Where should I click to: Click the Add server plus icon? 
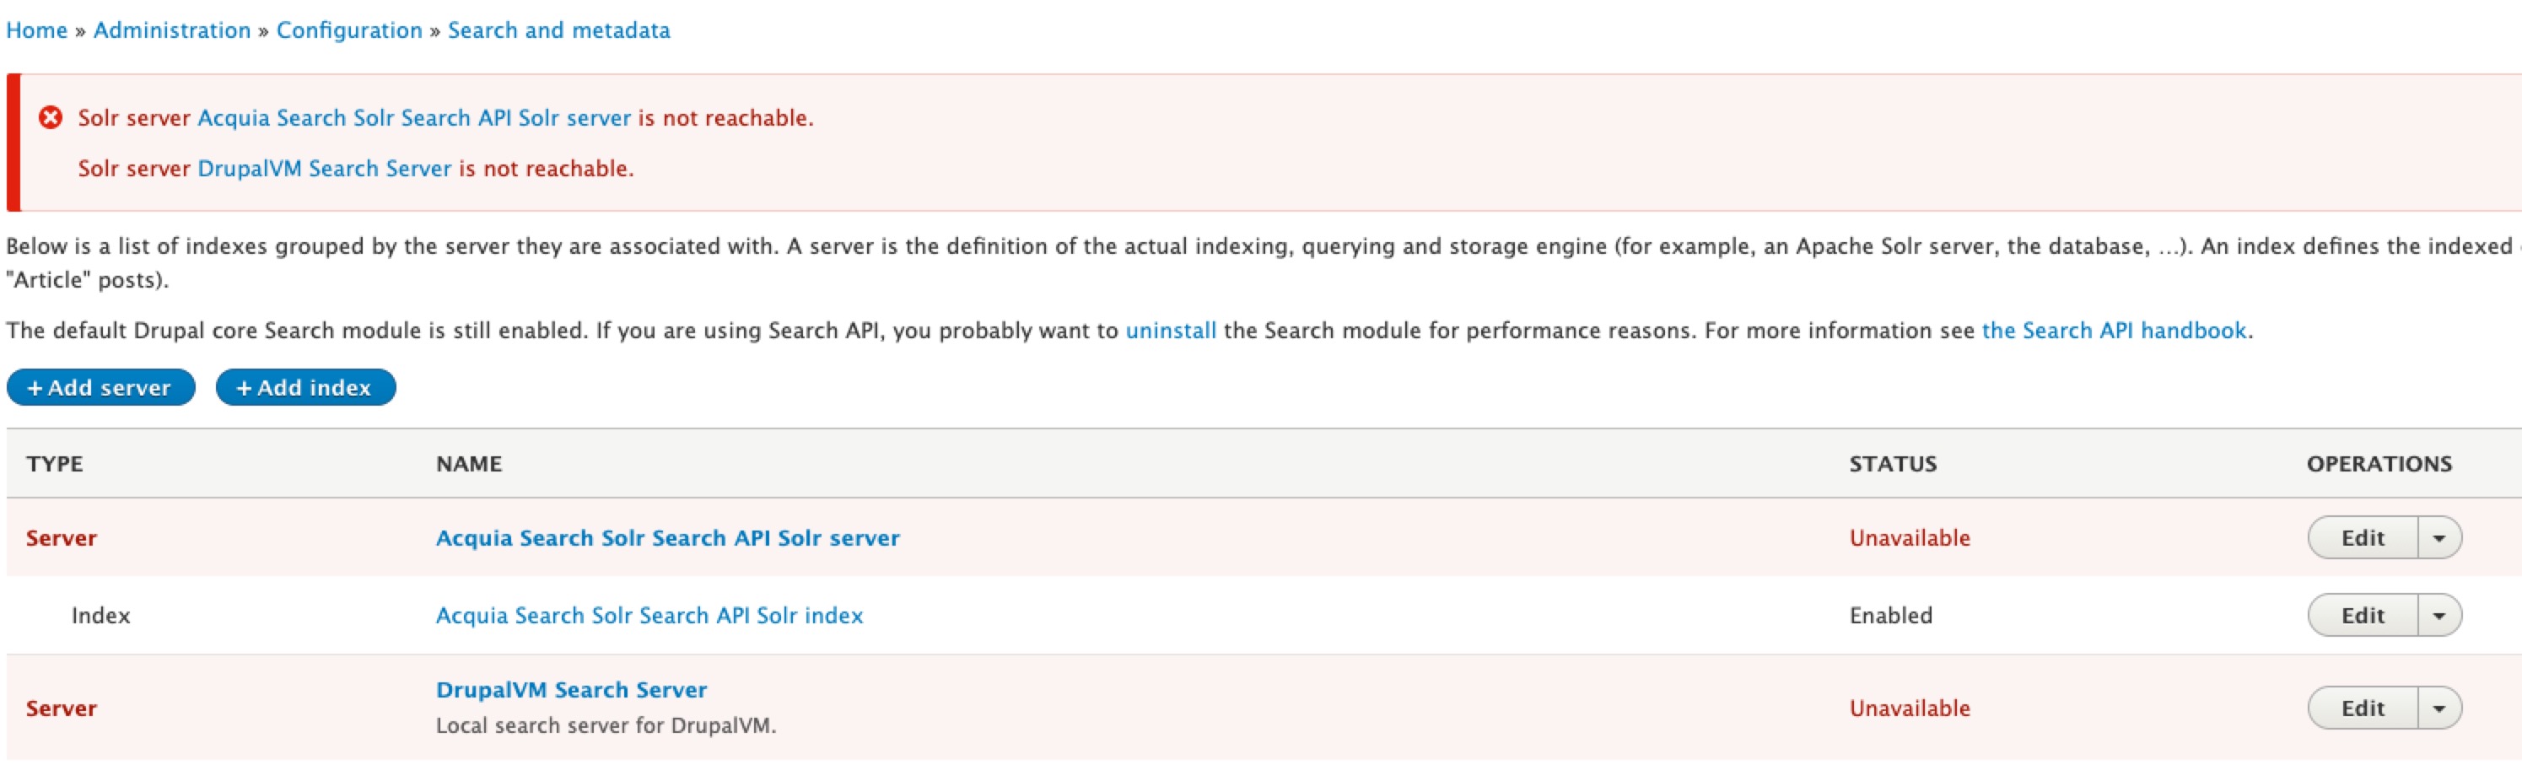point(37,387)
